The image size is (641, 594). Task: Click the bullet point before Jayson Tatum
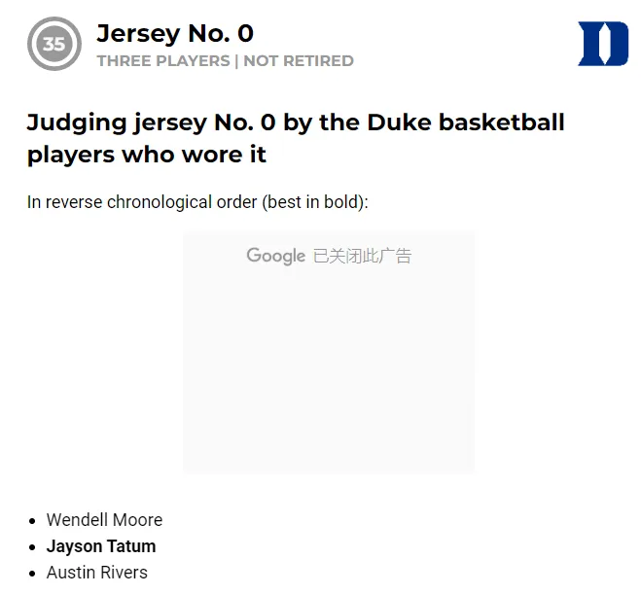click(x=34, y=547)
